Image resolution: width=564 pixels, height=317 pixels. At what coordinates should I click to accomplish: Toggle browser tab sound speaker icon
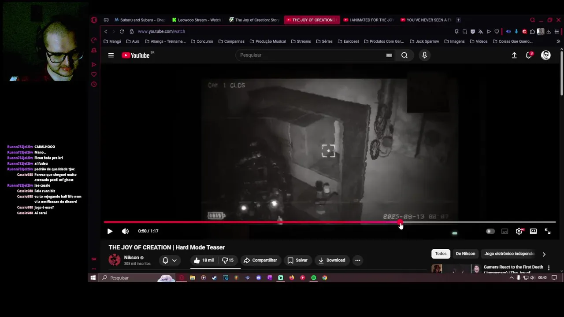pos(508,32)
